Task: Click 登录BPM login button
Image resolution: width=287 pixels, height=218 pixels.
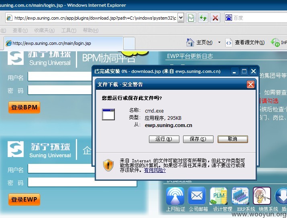Action: pyautogui.click(x=24, y=107)
